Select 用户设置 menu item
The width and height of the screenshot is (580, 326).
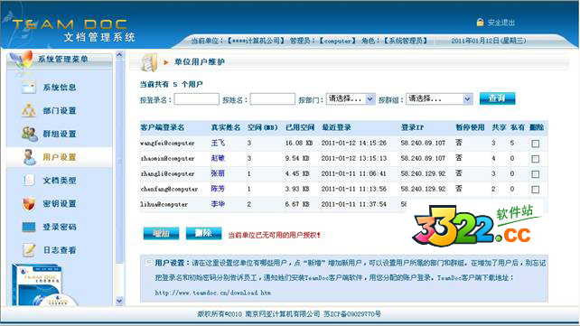60,157
